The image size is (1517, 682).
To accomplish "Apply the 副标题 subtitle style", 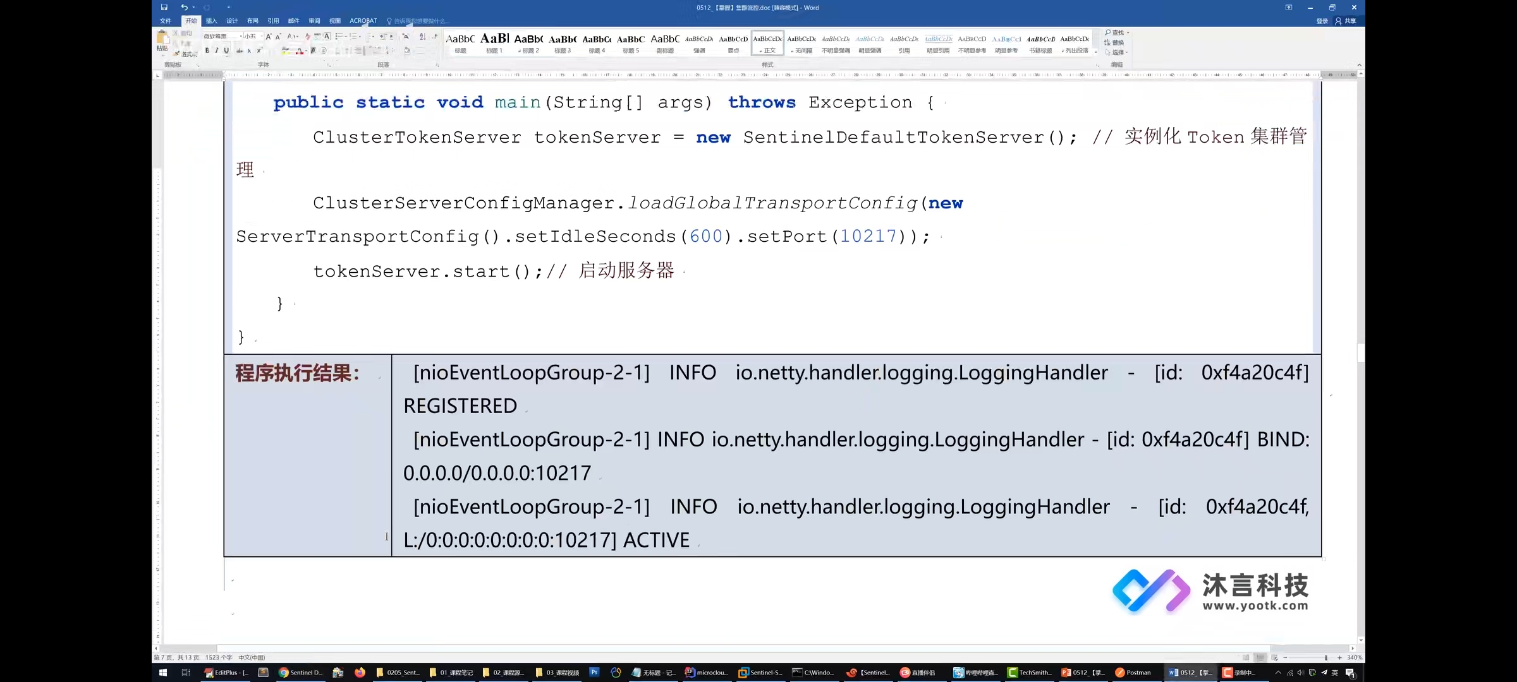I will pos(665,44).
